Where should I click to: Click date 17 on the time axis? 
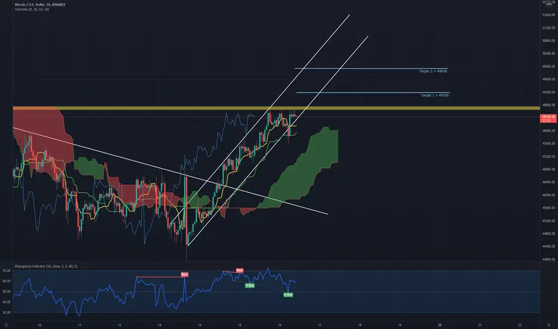tap(320, 325)
